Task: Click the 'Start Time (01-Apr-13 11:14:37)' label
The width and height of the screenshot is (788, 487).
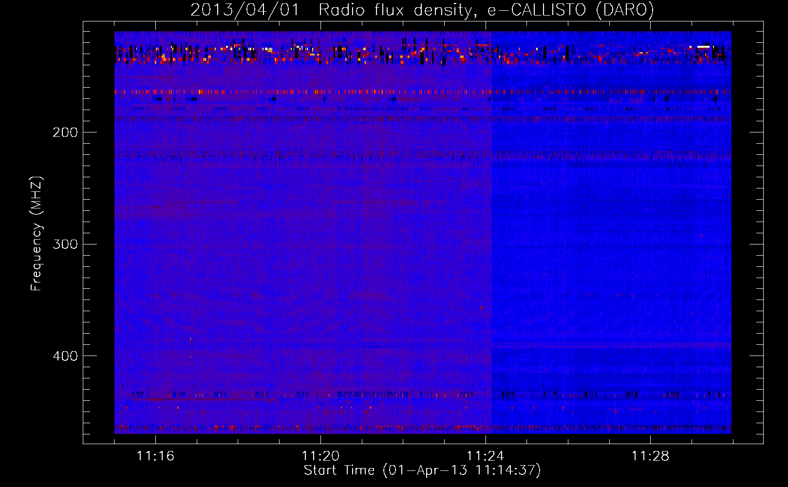Action: (422, 470)
